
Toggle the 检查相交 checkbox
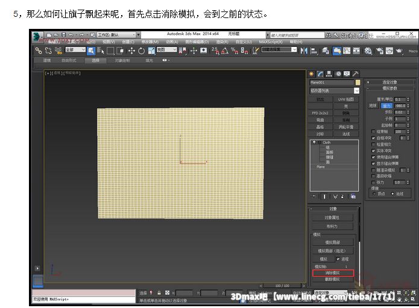pyautogui.click(x=373, y=144)
